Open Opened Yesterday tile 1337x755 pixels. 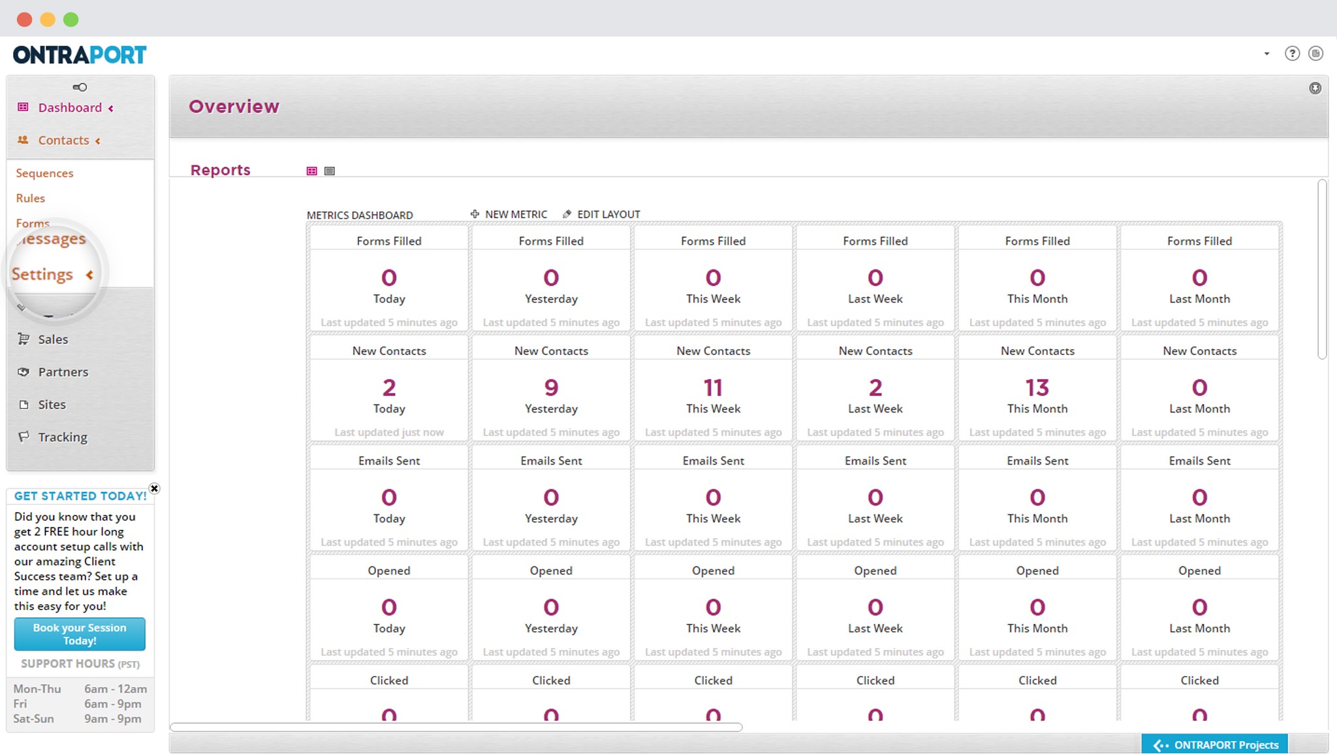pos(551,609)
